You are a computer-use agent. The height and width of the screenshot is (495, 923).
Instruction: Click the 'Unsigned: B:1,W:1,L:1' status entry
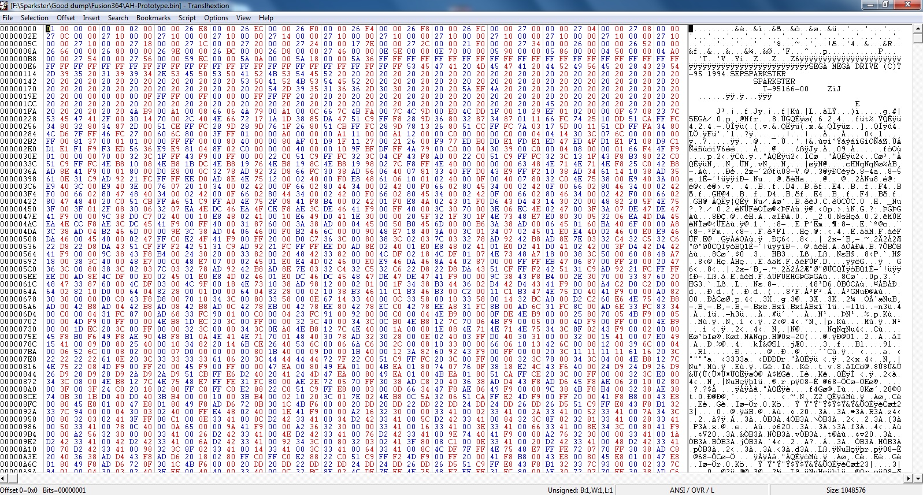coord(580,490)
